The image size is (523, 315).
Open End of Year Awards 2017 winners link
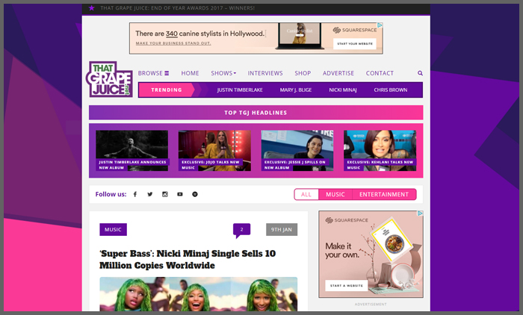178,8
